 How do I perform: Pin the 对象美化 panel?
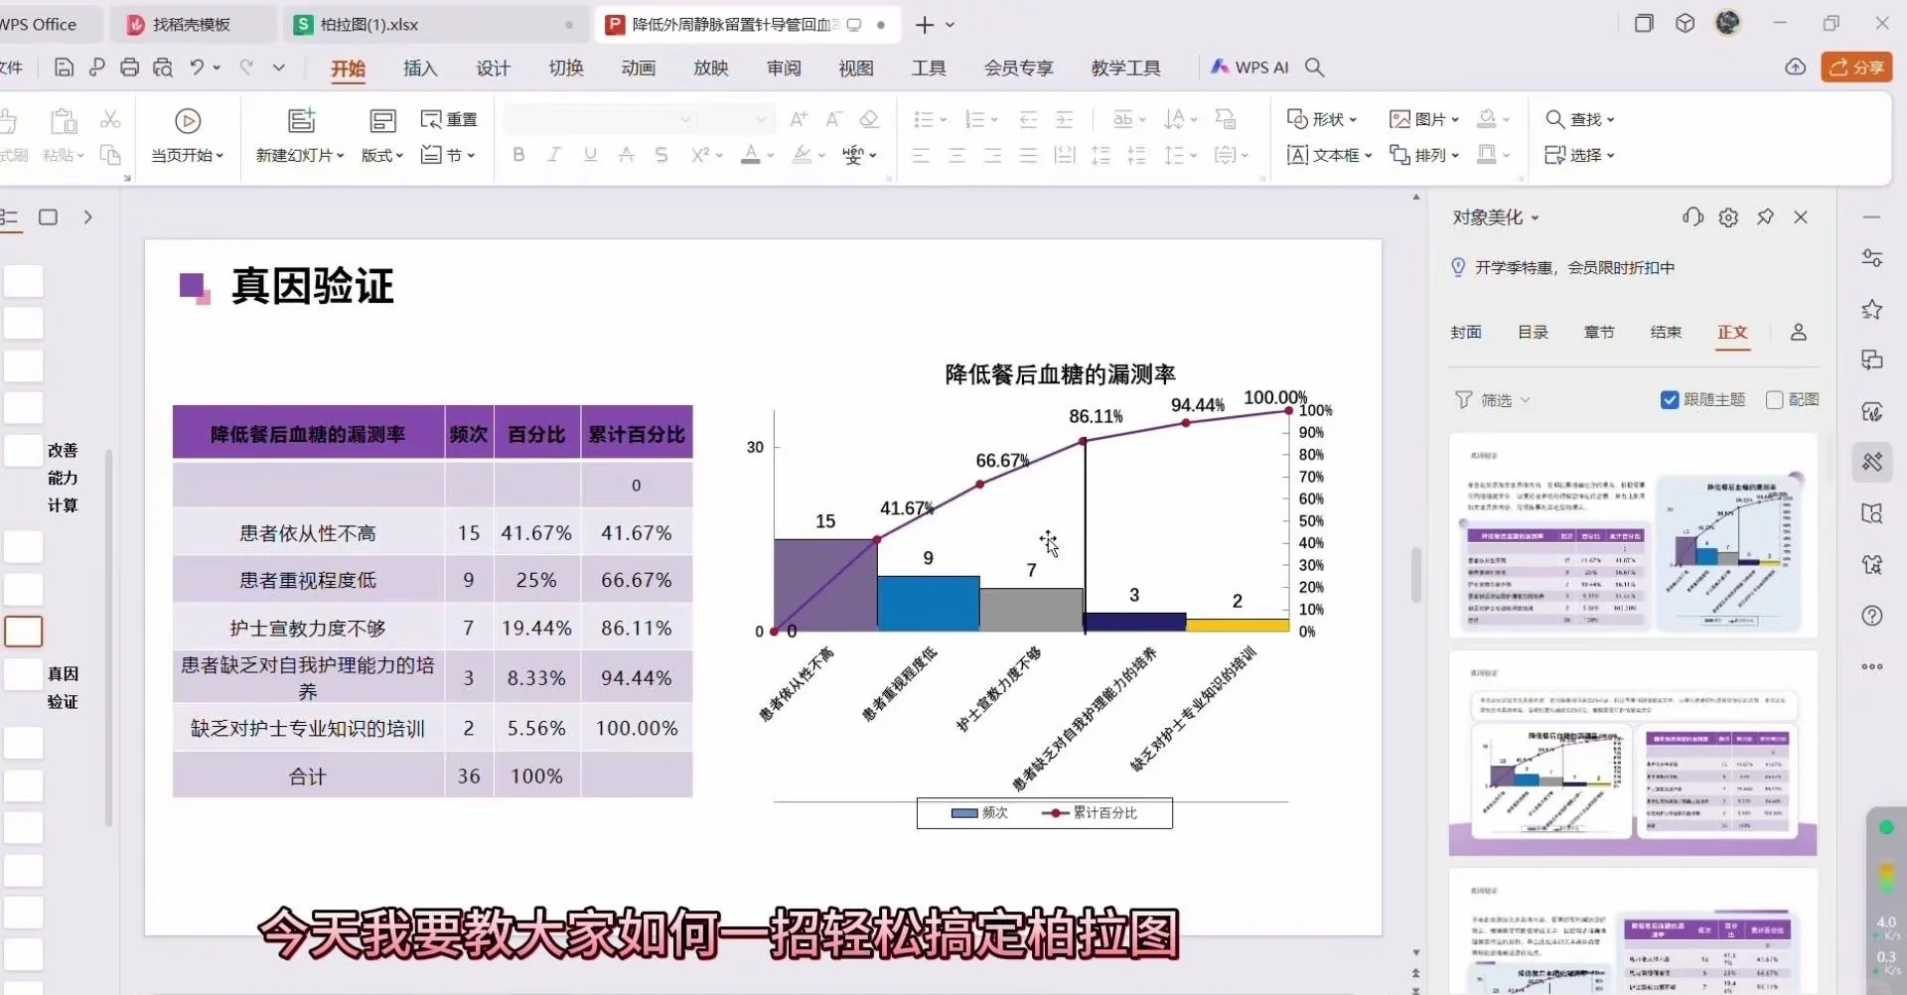pos(1765,217)
